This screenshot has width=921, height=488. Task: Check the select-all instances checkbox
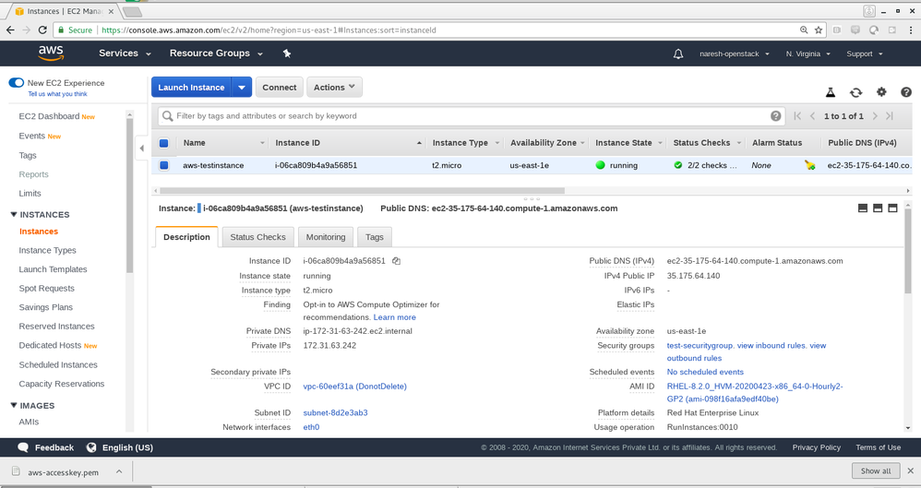pyautogui.click(x=164, y=143)
